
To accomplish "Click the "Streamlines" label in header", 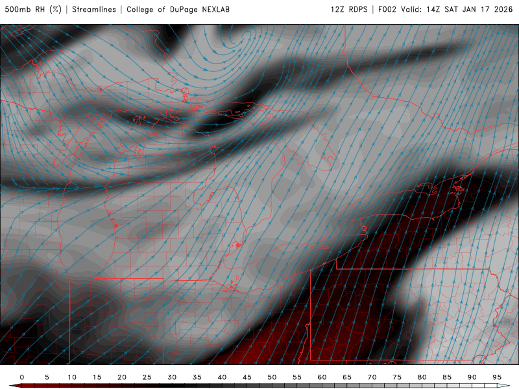I will click(x=94, y=9).
